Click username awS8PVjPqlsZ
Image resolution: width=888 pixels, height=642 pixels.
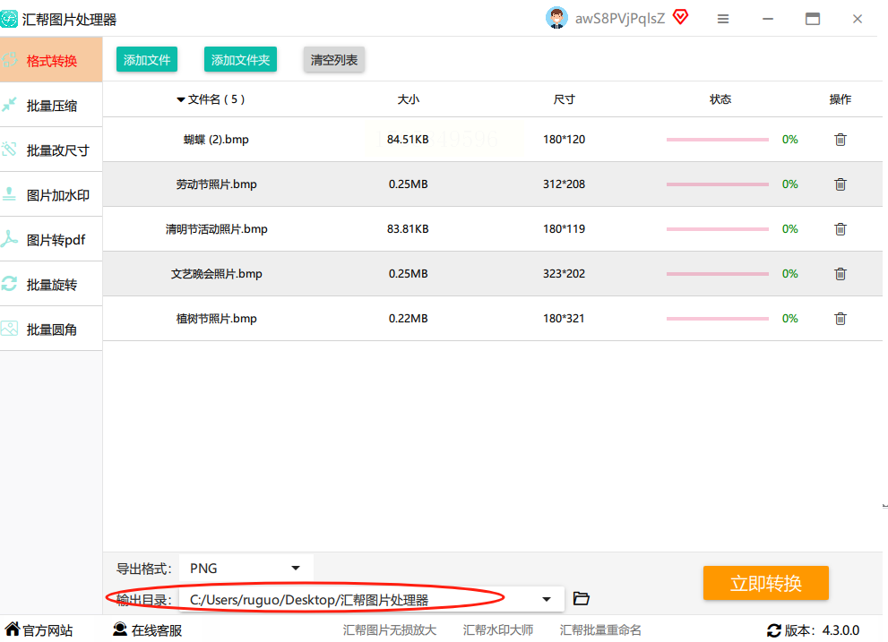click(x=619, y=19)
